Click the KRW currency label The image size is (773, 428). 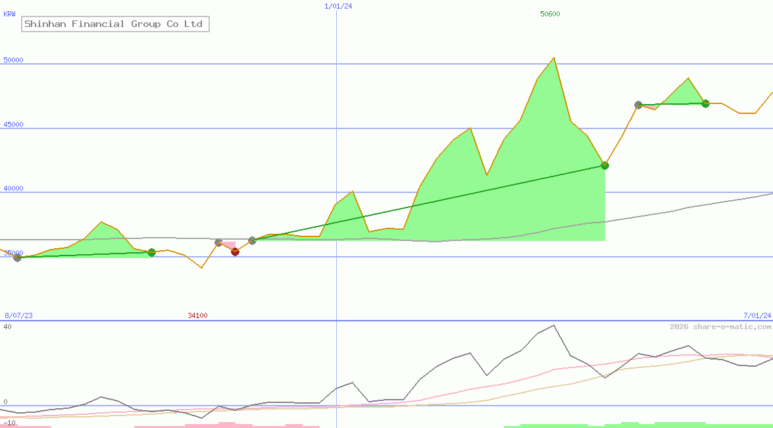[9, 14]
